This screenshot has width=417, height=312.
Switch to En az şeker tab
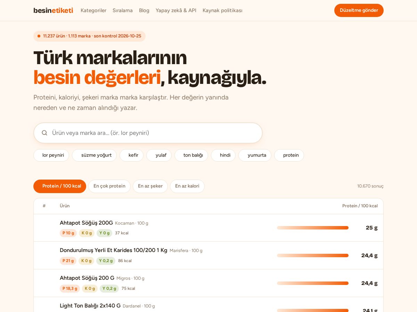[x=150, y=186]
